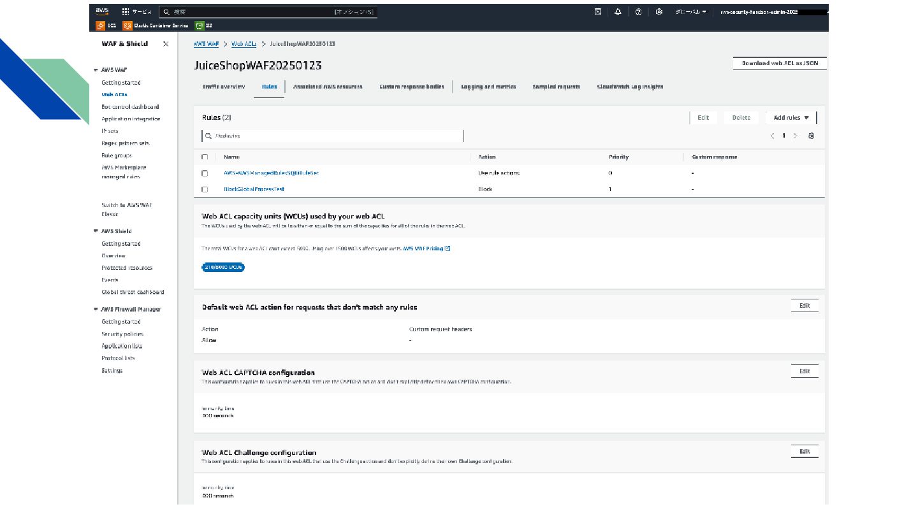Open the top bar settings gear icon
918x516 pixels.
659,11
